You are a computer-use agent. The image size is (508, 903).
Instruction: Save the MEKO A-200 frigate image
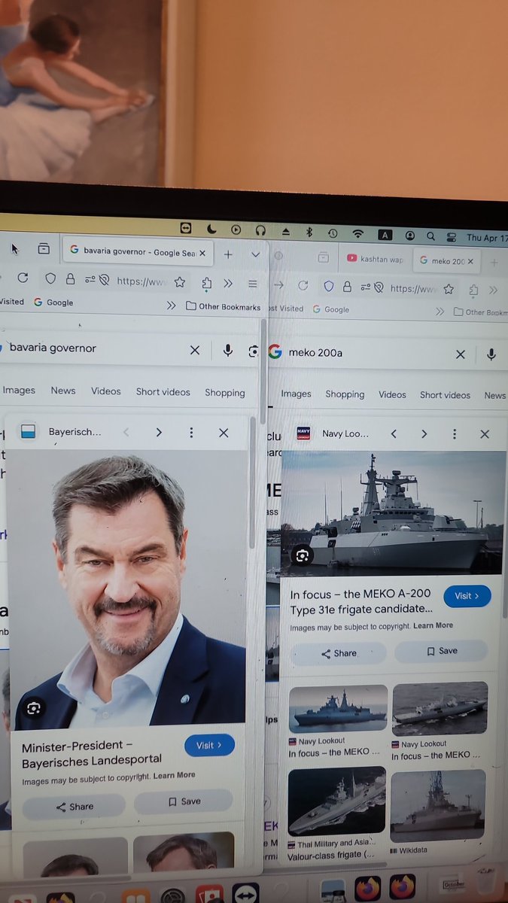(x=442, y=651)
